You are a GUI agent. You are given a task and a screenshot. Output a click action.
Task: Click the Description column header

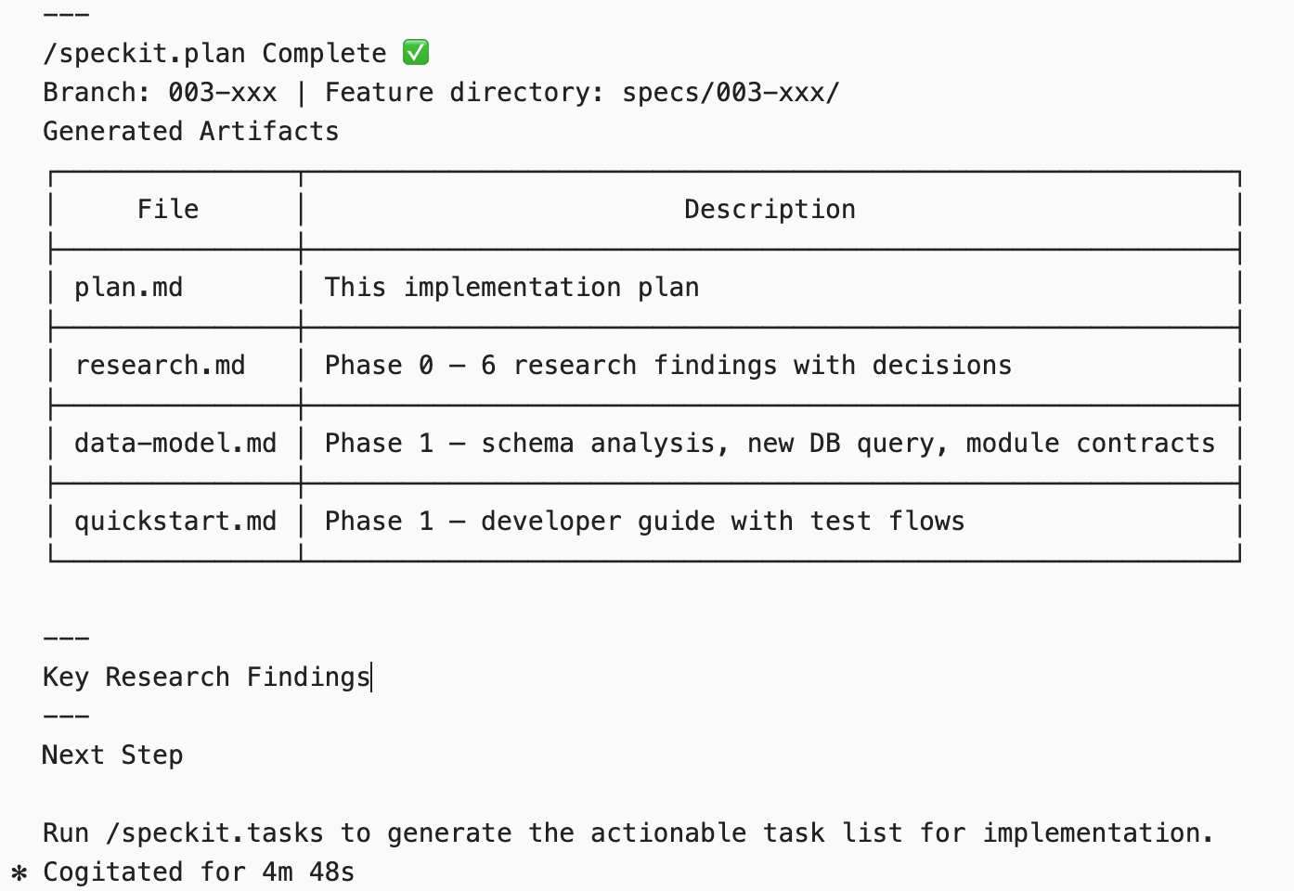770,210
